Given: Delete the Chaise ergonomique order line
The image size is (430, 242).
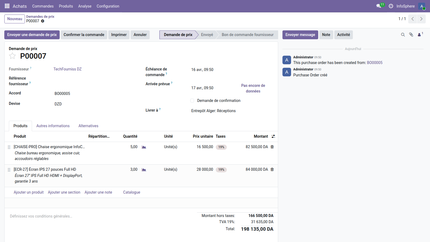Looking at the screenshot, I should point(272,147).
